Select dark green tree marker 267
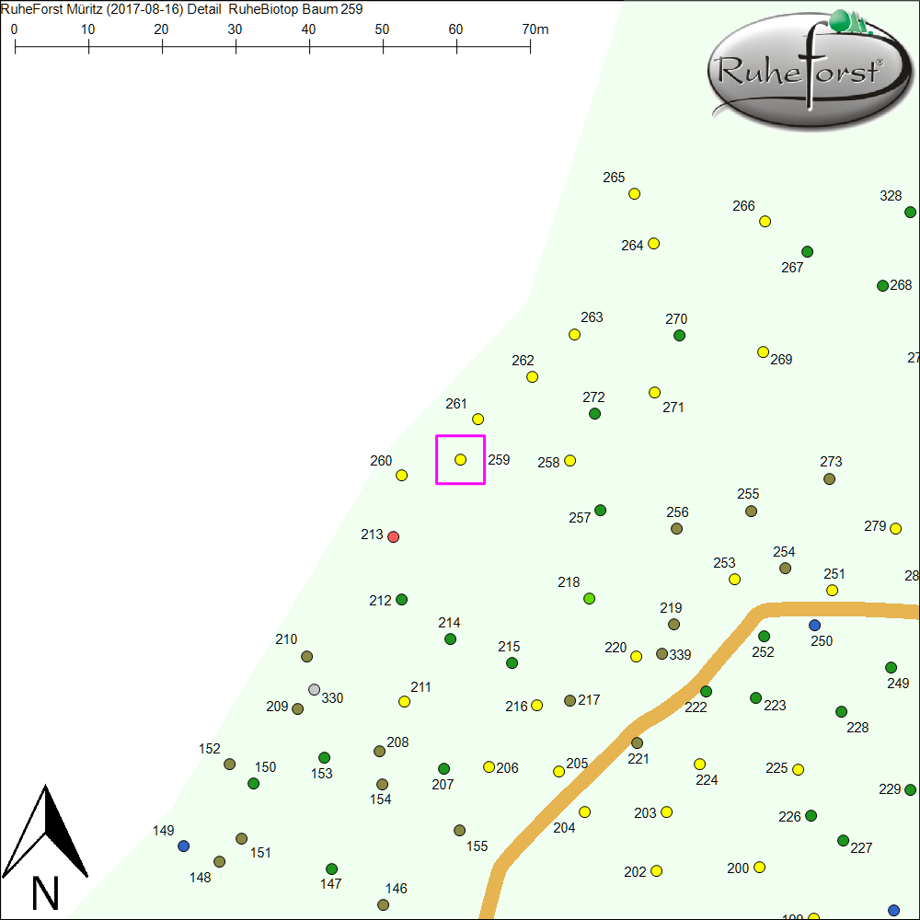This screenshot has height=920, width=920. pos(808,251)
